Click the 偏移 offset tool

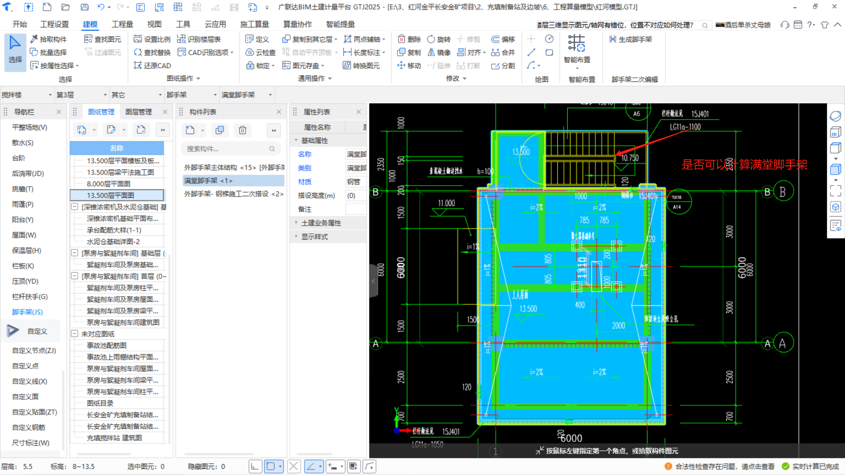(503, 39)
